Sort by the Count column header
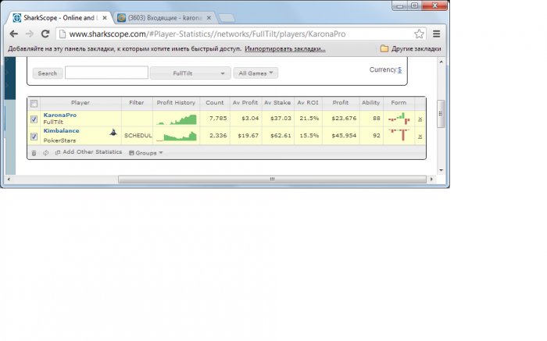The height and width of the screenshot is (341, 547). 215,103
